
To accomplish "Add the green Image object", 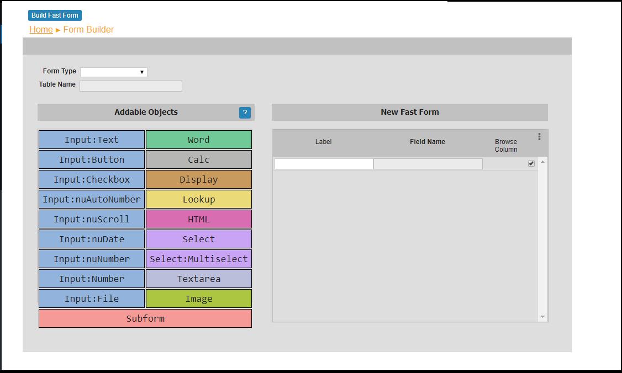I will 199,299.
